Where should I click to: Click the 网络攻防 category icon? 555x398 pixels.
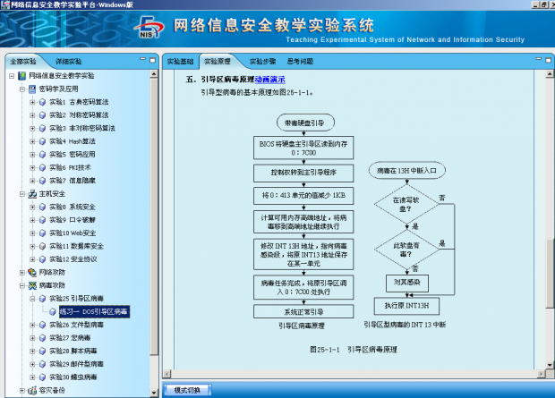(32, 273)
